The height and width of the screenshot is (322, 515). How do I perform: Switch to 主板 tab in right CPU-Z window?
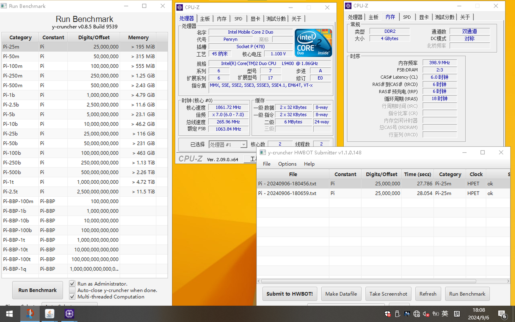pyautogui.click(x=373, y=17)
